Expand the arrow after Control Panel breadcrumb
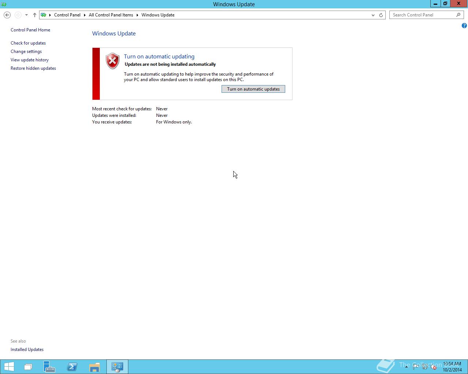Screen dimensions: 468x374 click(85, 15)
